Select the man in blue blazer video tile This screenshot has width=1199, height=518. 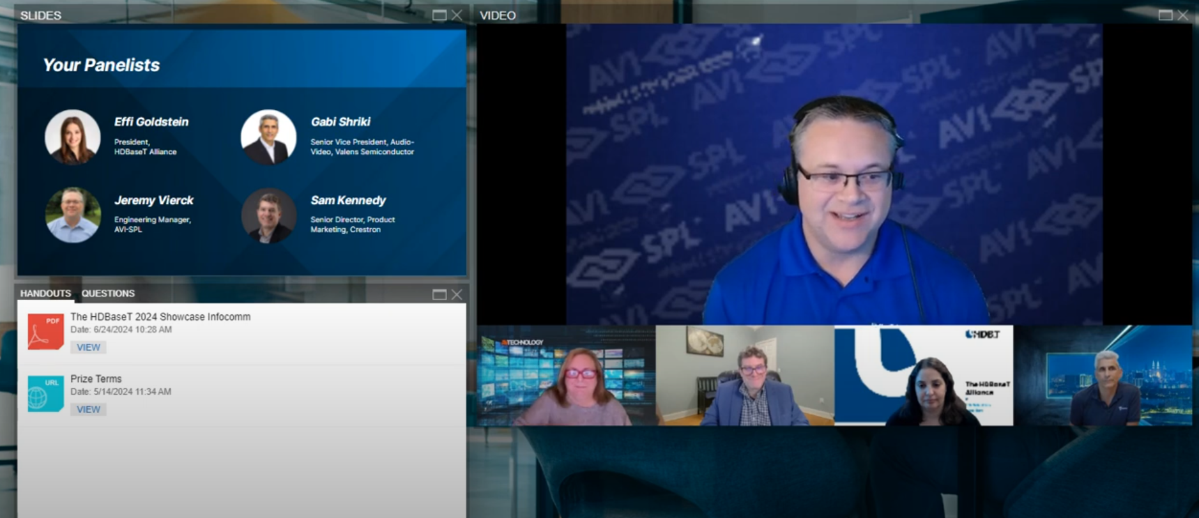[x=745, y=376]
